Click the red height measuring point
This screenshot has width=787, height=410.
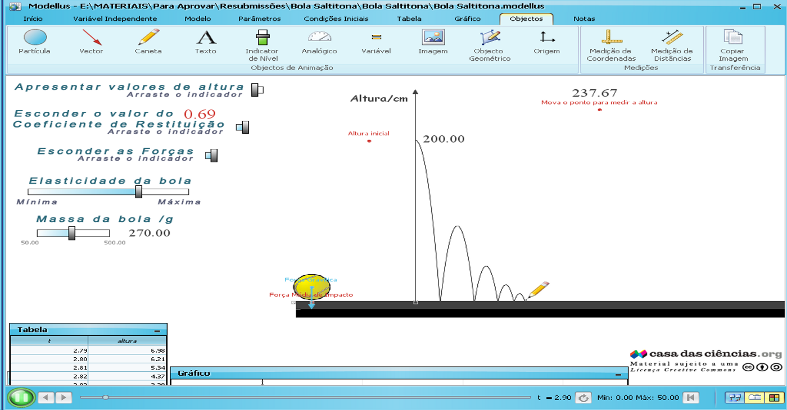(600, 110)
